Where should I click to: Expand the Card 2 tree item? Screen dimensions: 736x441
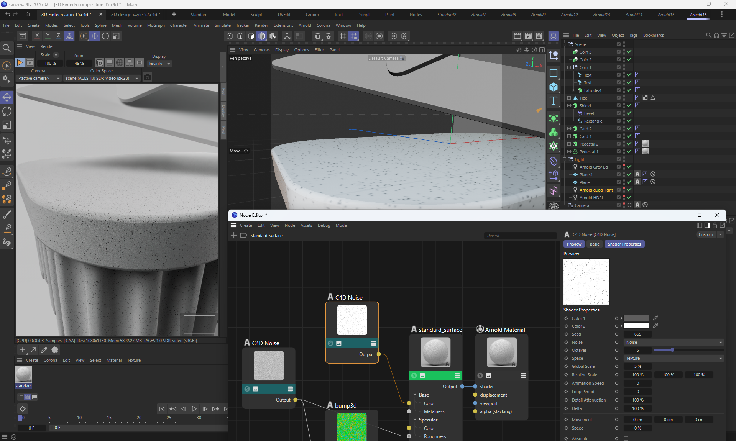(569, 129)
